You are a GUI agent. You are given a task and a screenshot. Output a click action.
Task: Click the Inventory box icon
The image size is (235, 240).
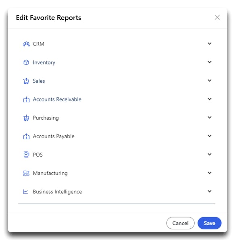pos(26,62)
